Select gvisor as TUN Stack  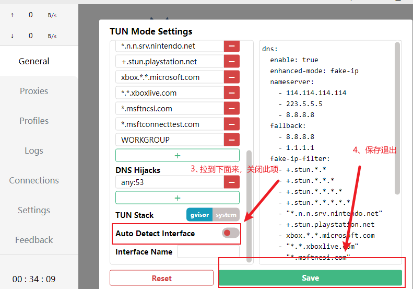coord(199,215)
